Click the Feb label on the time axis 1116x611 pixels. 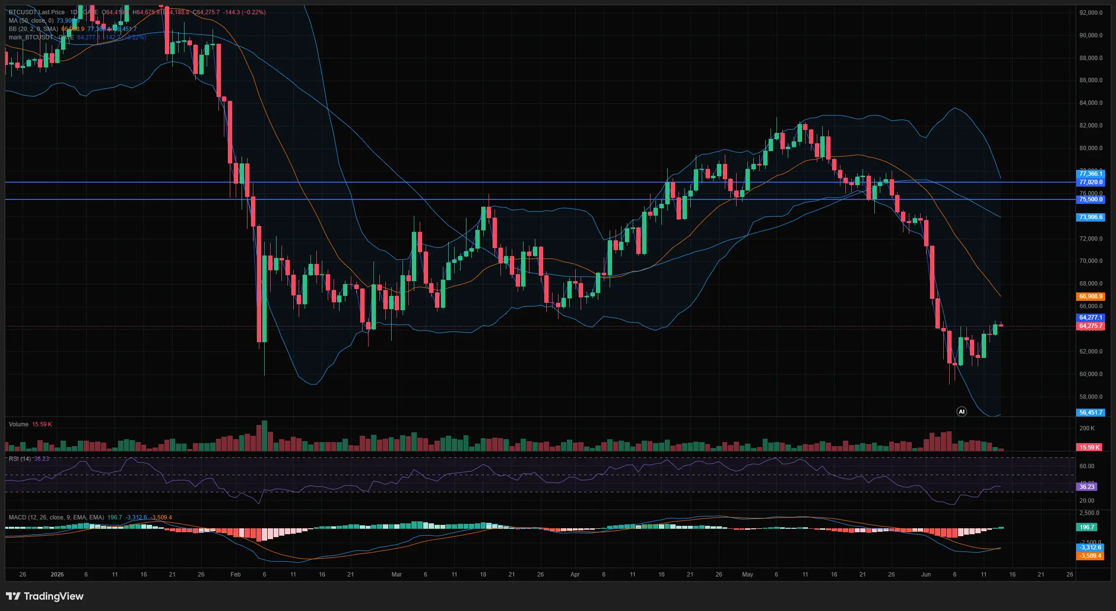(x=235, y=575)
